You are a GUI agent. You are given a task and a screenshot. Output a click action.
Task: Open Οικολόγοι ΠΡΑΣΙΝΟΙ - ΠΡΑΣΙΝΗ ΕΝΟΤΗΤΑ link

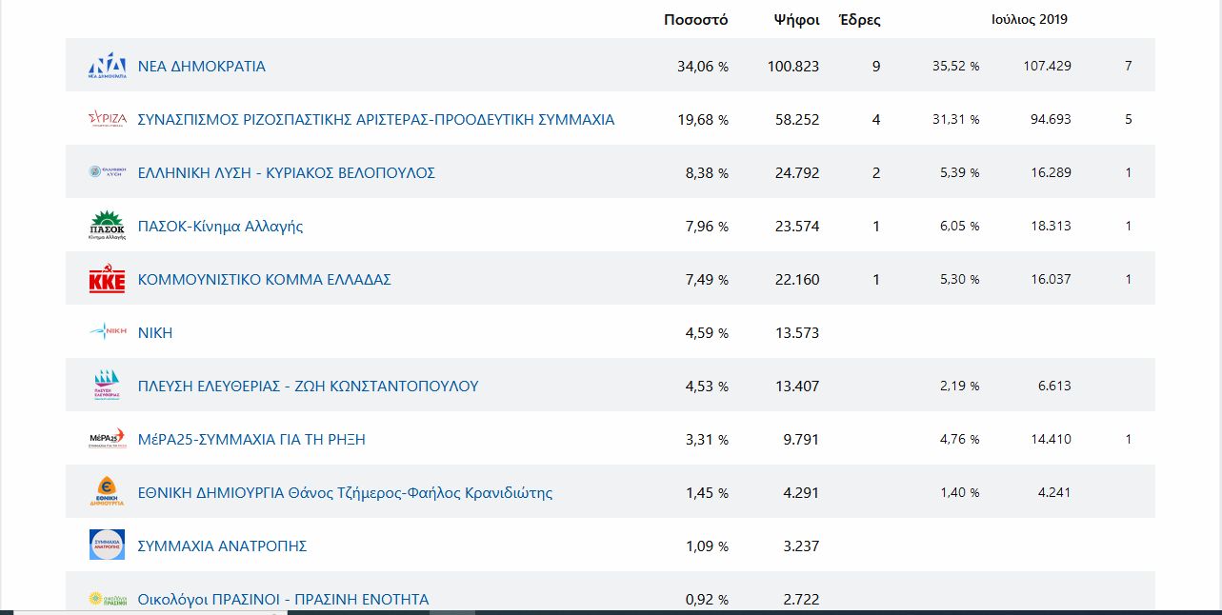[284, 600]
